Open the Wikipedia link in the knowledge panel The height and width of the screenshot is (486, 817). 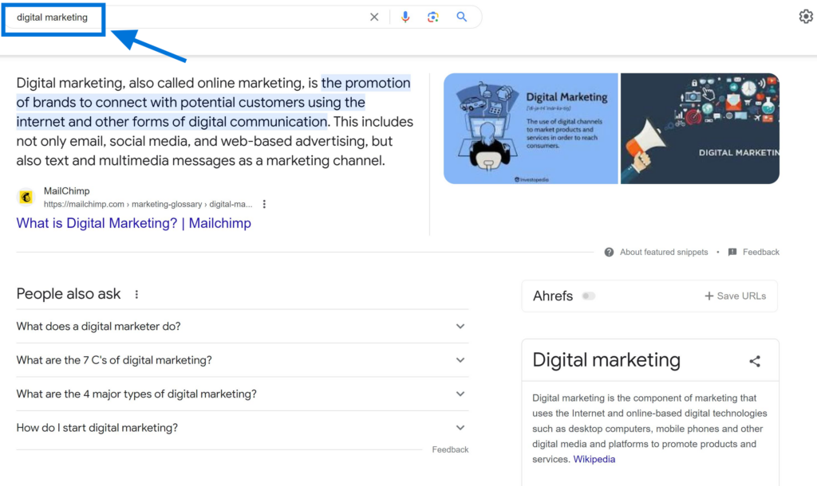click(x=594, y=459)
